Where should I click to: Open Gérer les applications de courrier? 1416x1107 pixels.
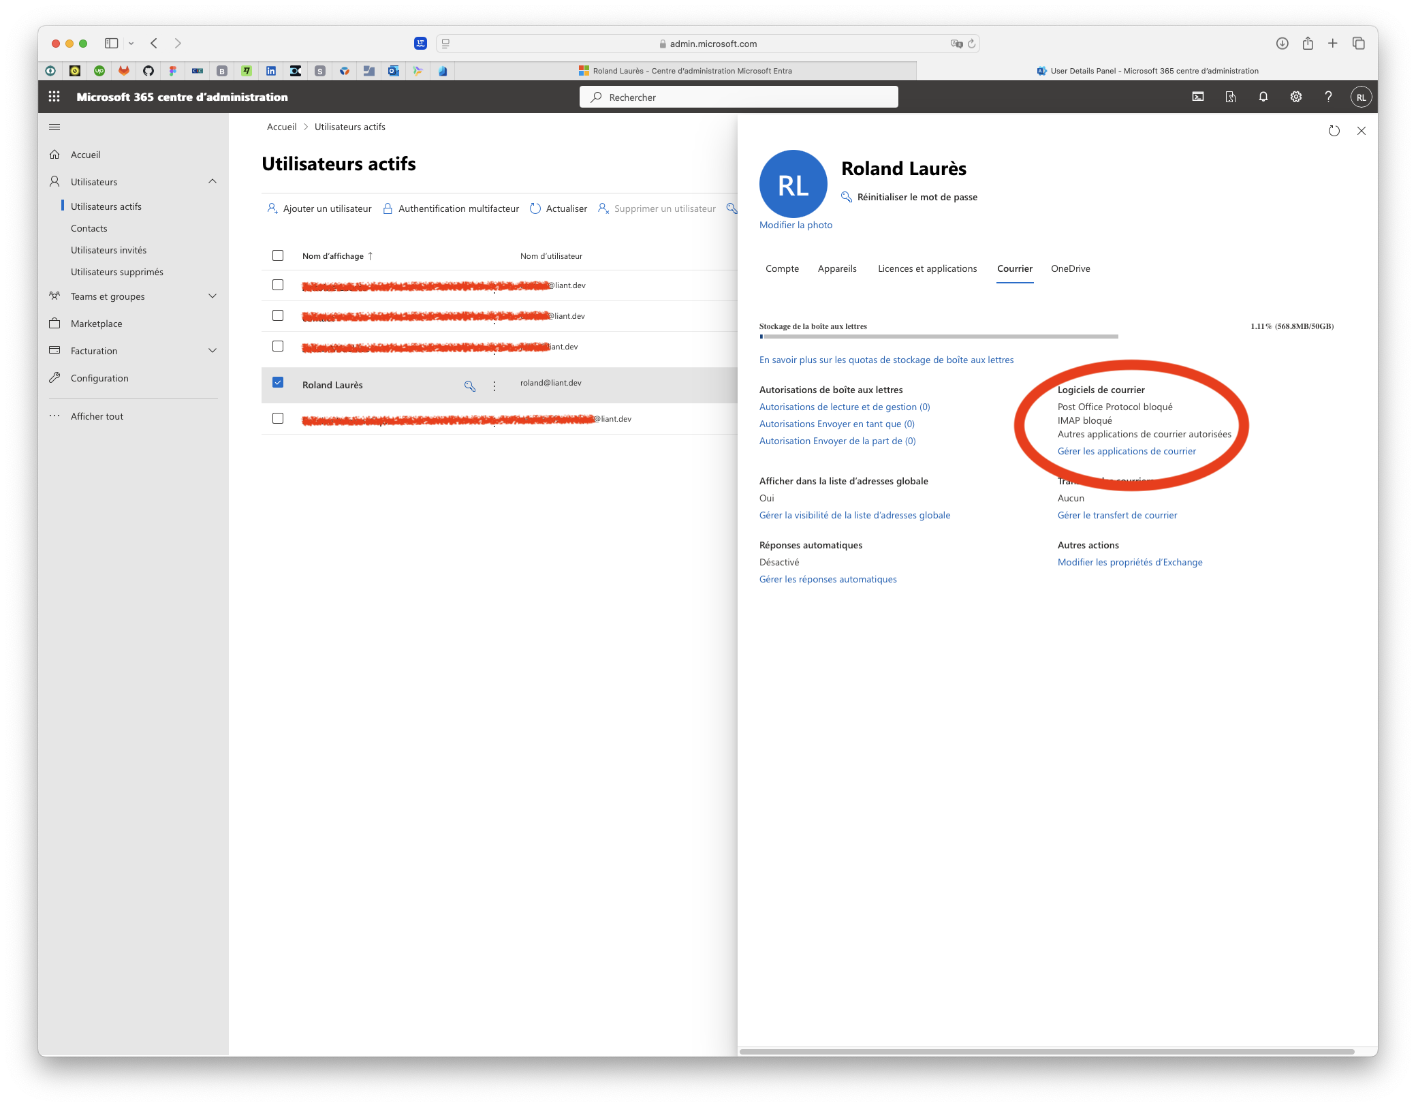pyautogui.click(x=1127, y=450)
